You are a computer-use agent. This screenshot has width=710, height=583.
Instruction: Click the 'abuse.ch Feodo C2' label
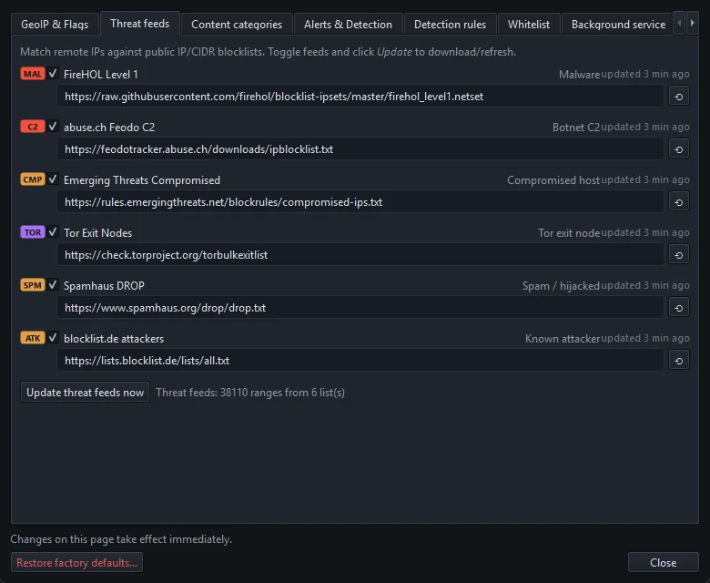(109, 128)
